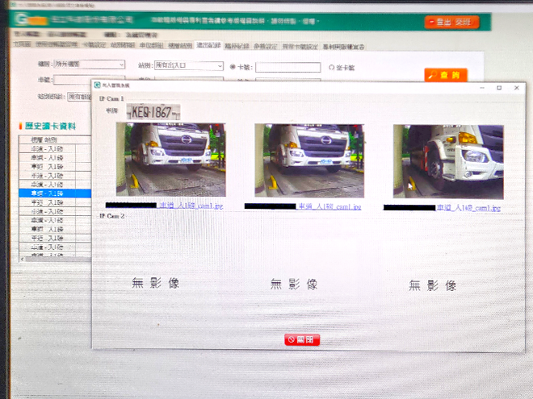Open the first IP Cam 1 truck snapshot
The image size is (533, 399).
tap(170, 160)
